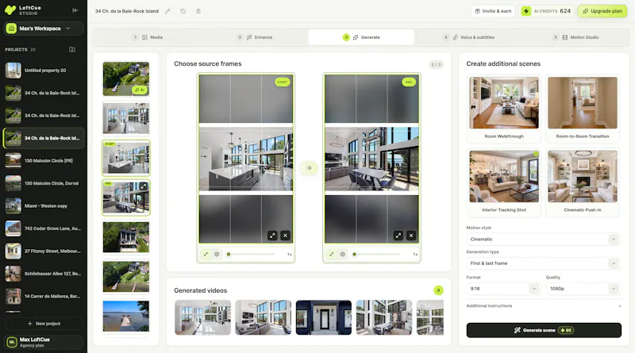Open 130 Malcolm Circle, Dorval project

point(44,183)
